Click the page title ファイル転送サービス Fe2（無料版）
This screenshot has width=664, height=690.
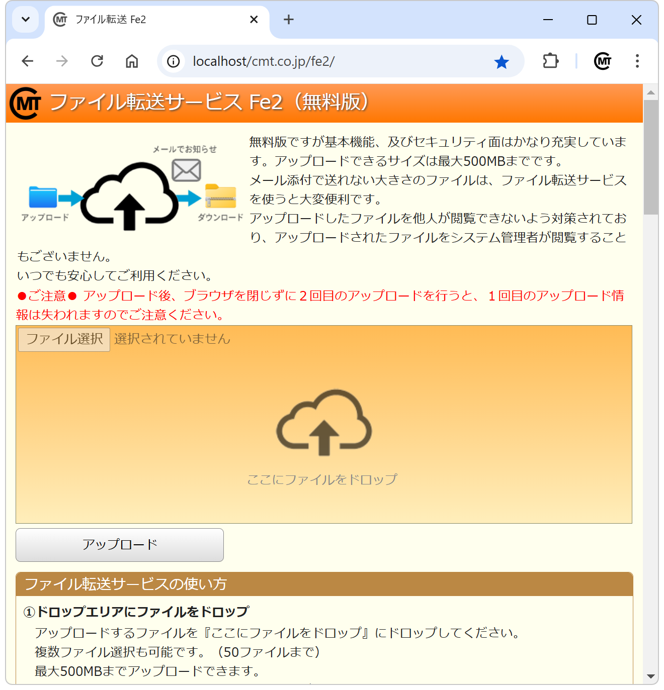tap(210, 102)
